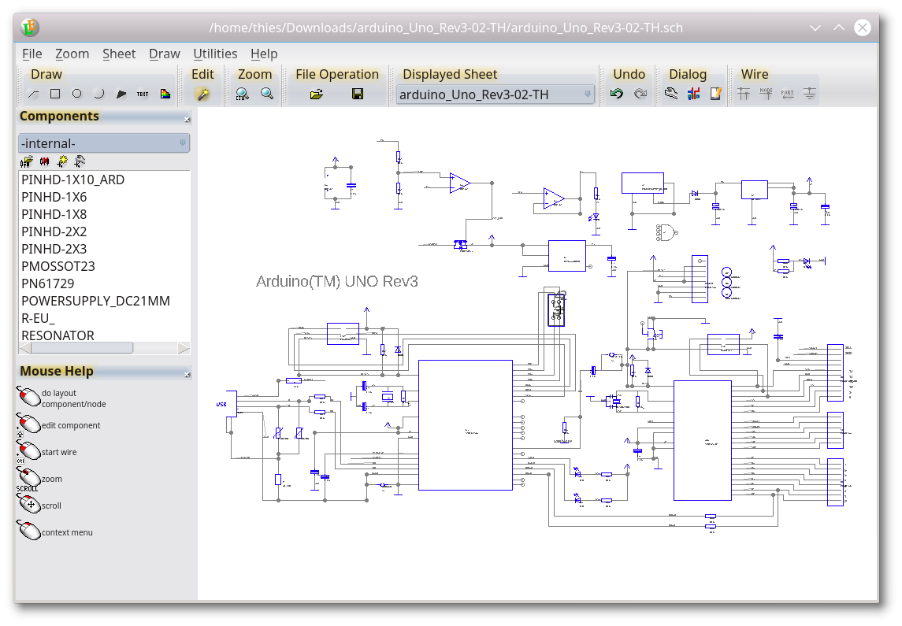Image resolution: width=902 pixels, height=626 pixels.
Task: Click the zoom-to-area magnifier icon
Action: tap(242, 94)
